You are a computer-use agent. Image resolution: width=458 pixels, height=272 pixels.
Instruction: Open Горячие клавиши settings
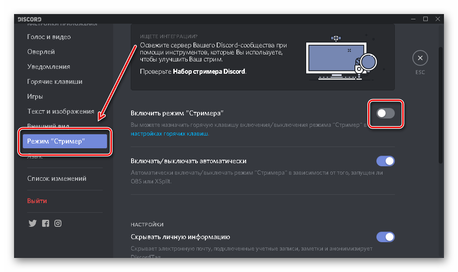[55, 82]
